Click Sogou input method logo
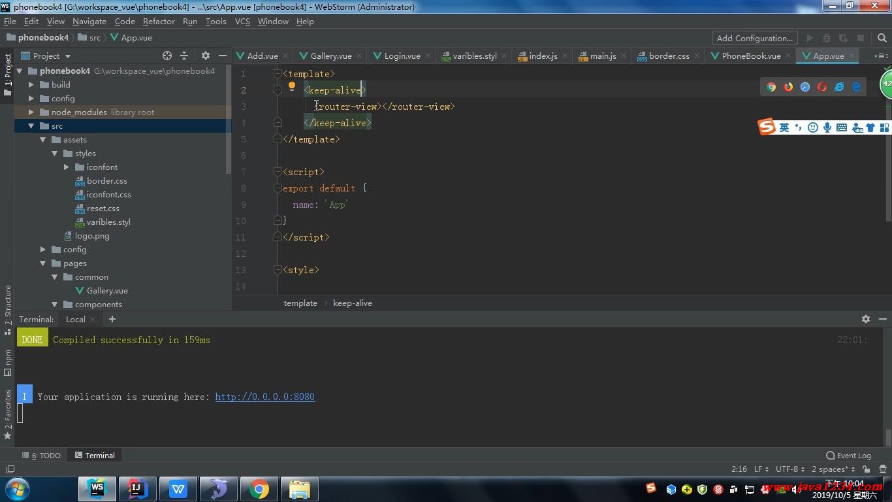The image size is (892, 502). click(767, 127)
